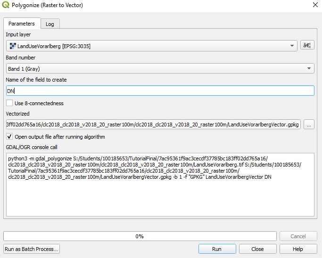Click Run as Batch Process button
Image resolution: width=322 pixels, height=258 pixels.
pos(32,249)
